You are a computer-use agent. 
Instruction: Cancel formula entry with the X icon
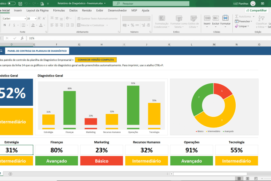click(7, 38)
